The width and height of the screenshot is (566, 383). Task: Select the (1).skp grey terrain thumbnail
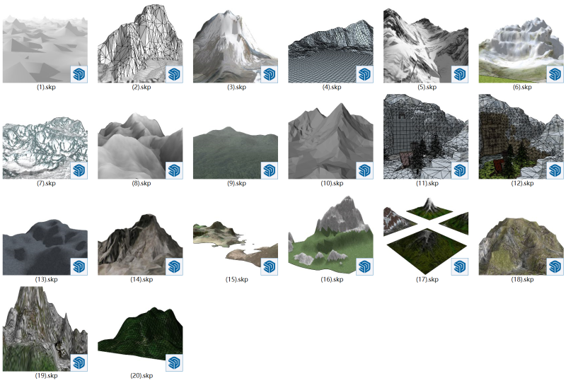coord(45,49)
